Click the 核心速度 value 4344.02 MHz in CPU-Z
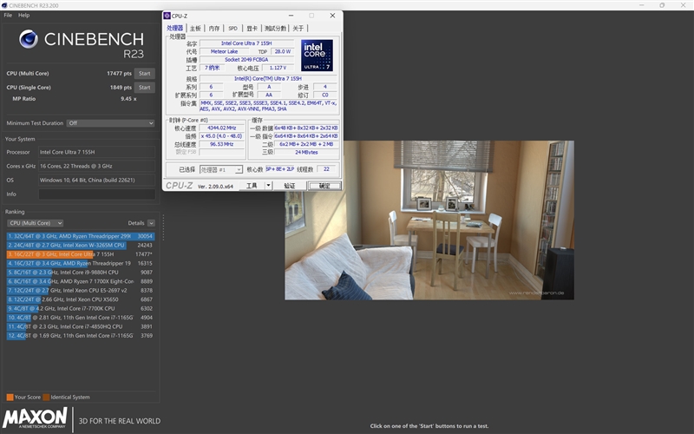This screenshot has height=434, width=694. [x=222, y=128]
